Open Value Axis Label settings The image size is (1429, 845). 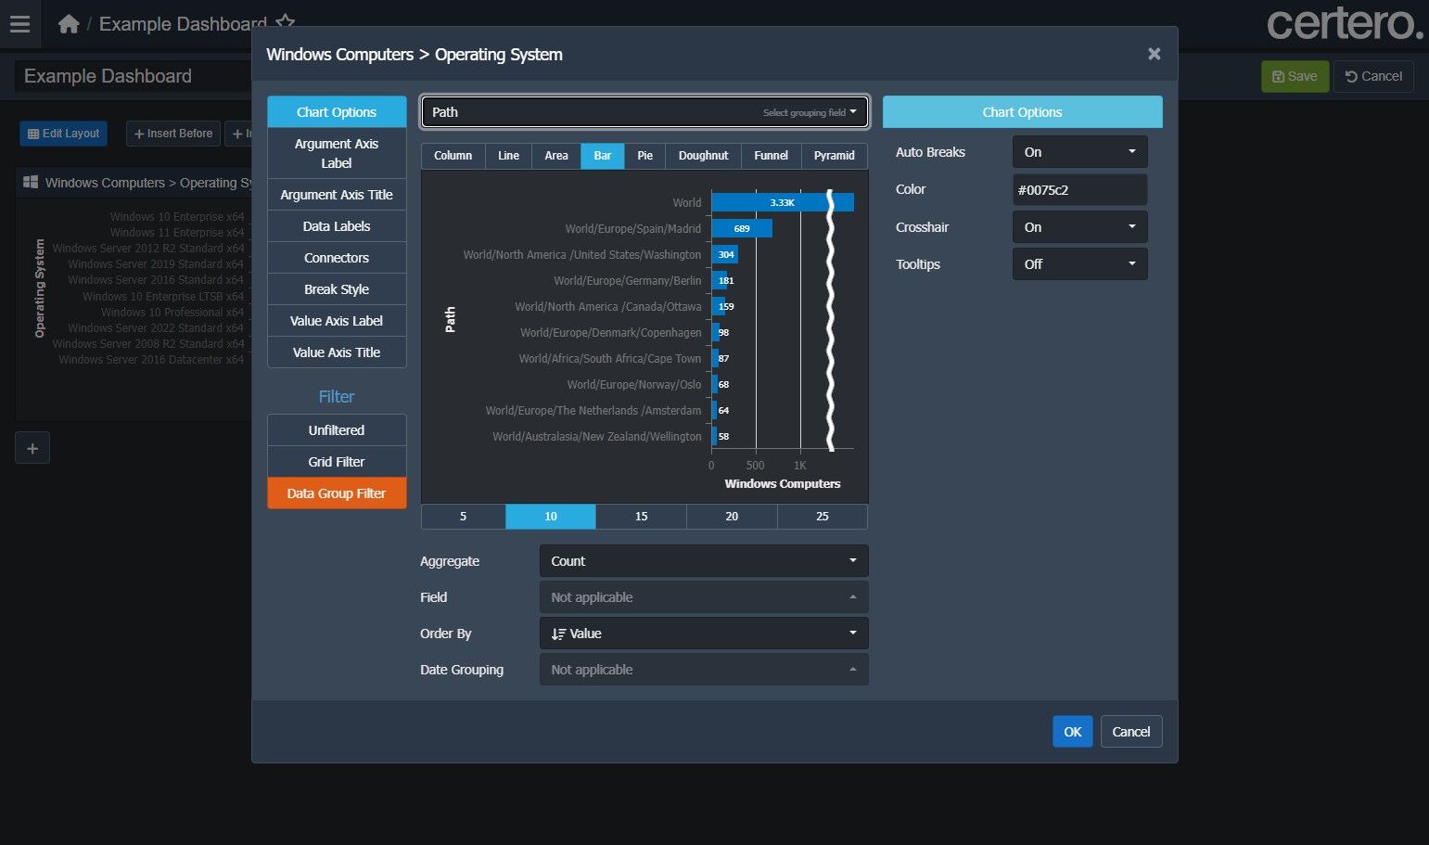tap(337, 321)
